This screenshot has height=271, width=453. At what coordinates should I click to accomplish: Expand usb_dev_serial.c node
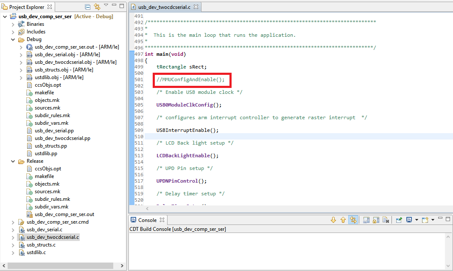click(13, 230)
